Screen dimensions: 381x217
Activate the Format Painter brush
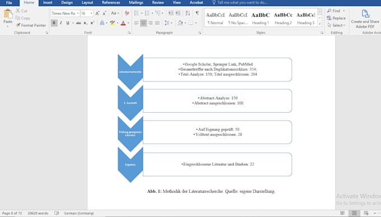click(x=18, y=25)
